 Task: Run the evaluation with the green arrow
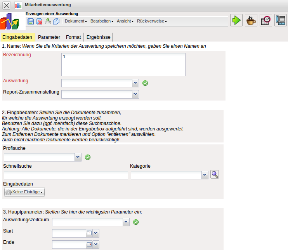(236, 20)
